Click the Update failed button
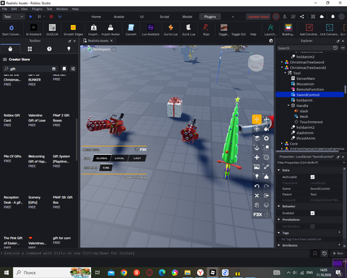This screenshot has height=278, width=347. point(258,17)
